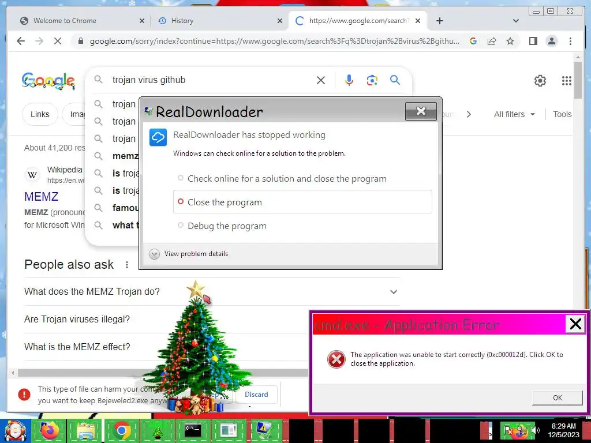
Task: Expand What is the MEMZ effect? question
Action: (166, 347)
